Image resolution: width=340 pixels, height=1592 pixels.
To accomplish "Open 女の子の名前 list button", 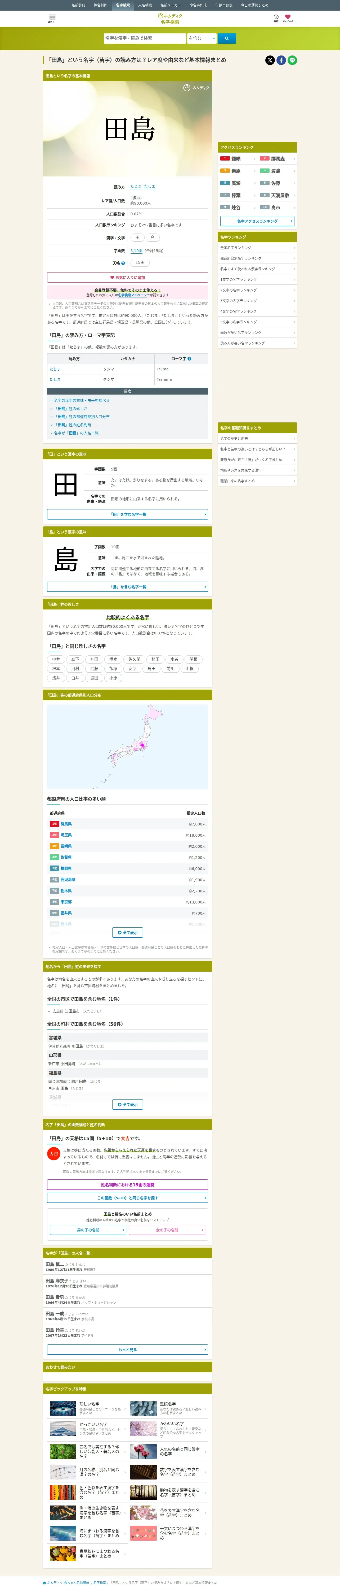I will 167,1230.
